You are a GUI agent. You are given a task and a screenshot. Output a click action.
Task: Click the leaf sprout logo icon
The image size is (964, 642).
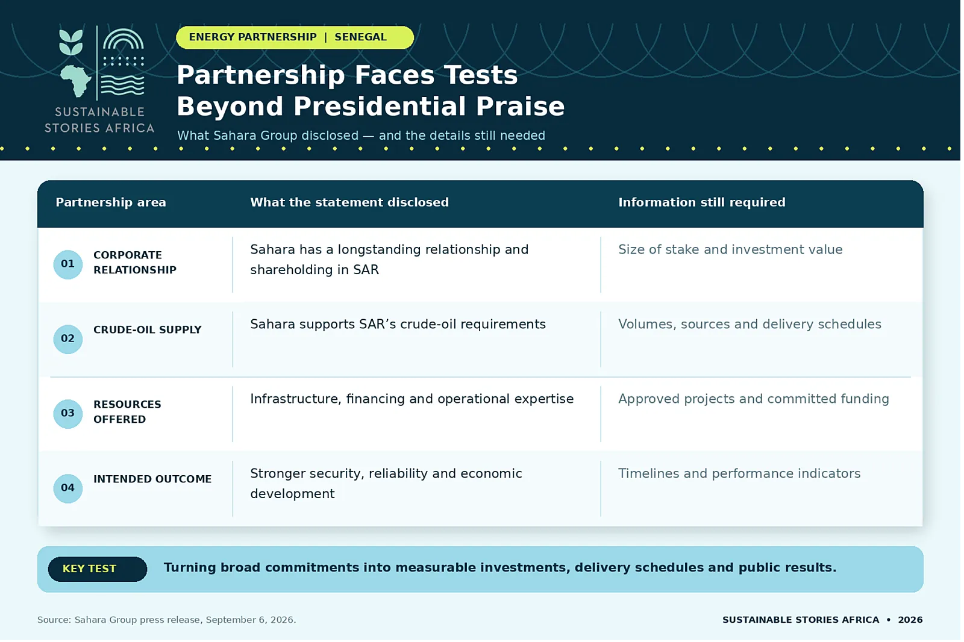pyautogui.click(x=71, y=43)
